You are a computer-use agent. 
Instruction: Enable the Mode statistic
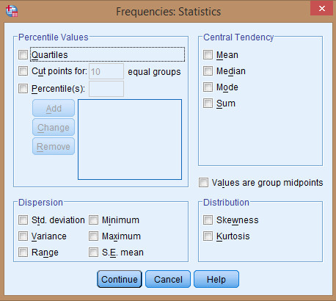pyautogui.click(x=208, y=87)
